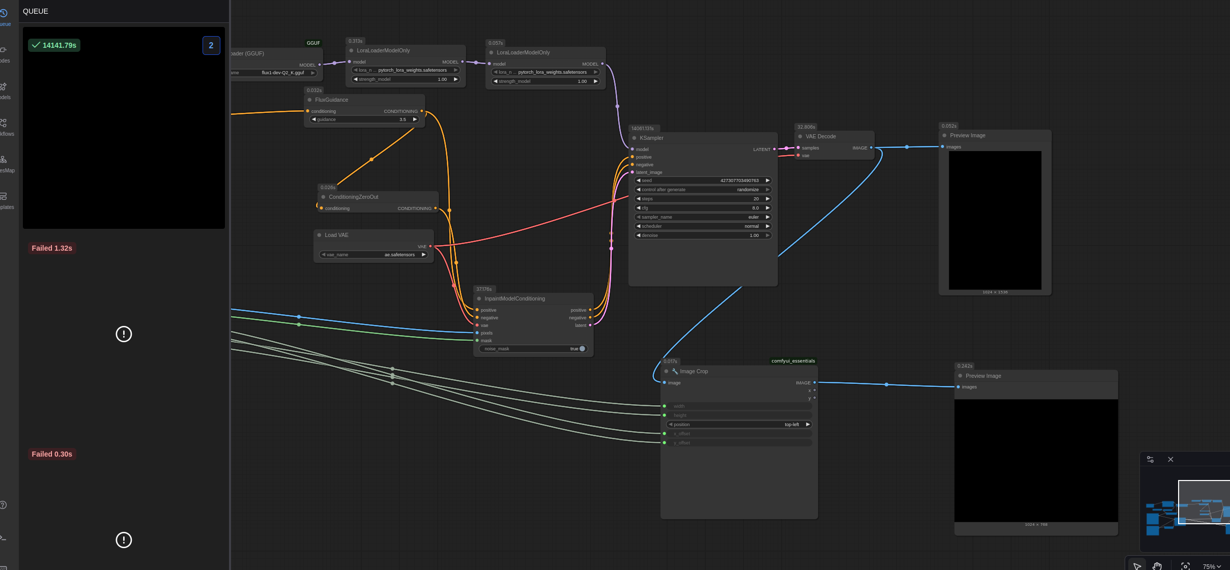Toggle the noise_mask switch in InpaintModelConditioning
This screenshot has width=1230, height=570.
point(582,349)
